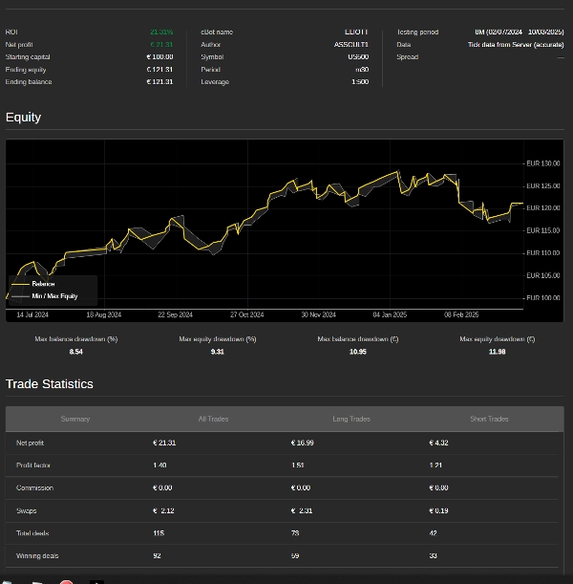573x584 pixels.
Task: Toggle Min / Max Equity legend entry
Action: click(x=44, y=296)
